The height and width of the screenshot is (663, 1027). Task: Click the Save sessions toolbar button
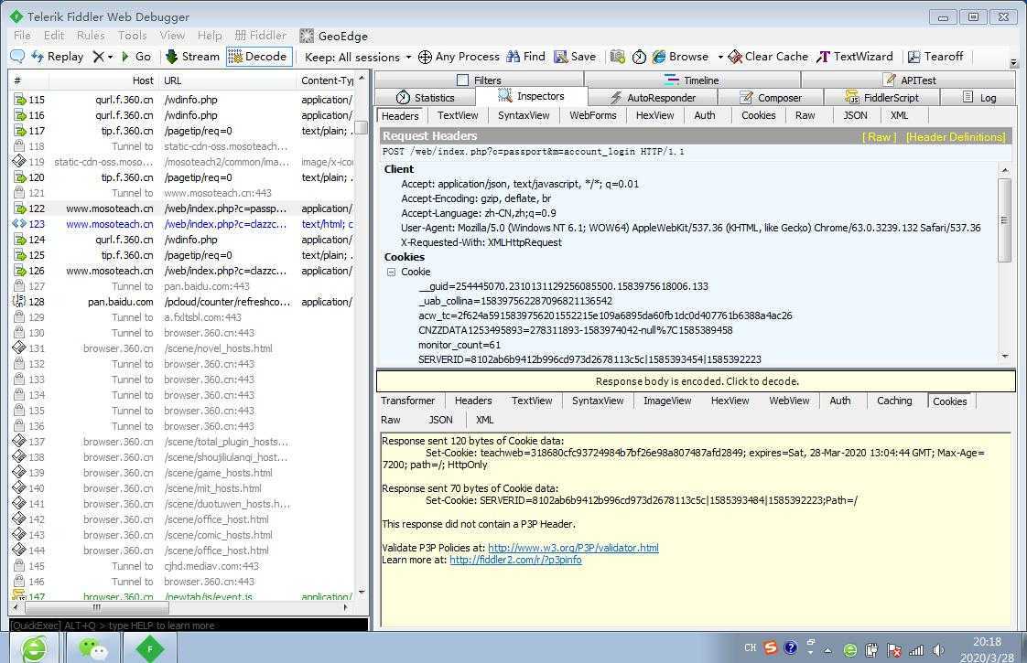[575, 57]
